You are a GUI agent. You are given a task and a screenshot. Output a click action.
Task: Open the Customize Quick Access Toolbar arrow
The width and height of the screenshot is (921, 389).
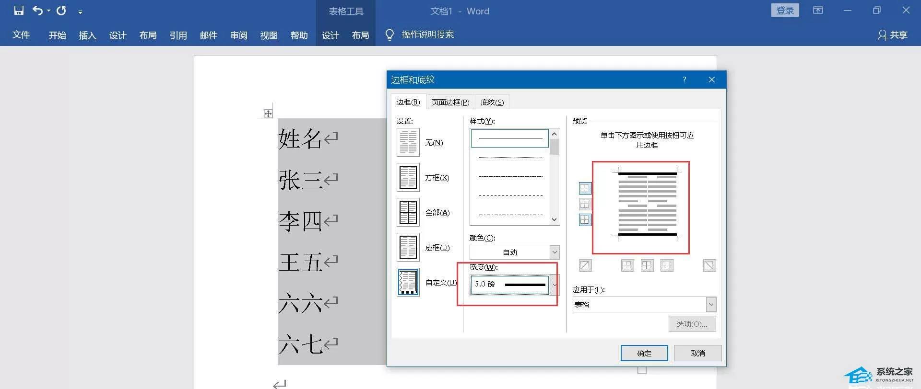[80, 11]
